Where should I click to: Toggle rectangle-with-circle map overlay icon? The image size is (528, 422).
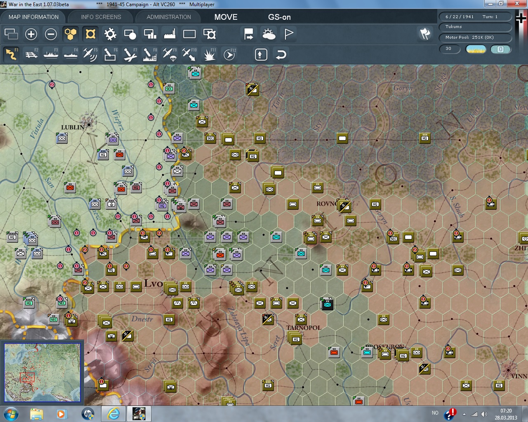(x=130, y=34)
